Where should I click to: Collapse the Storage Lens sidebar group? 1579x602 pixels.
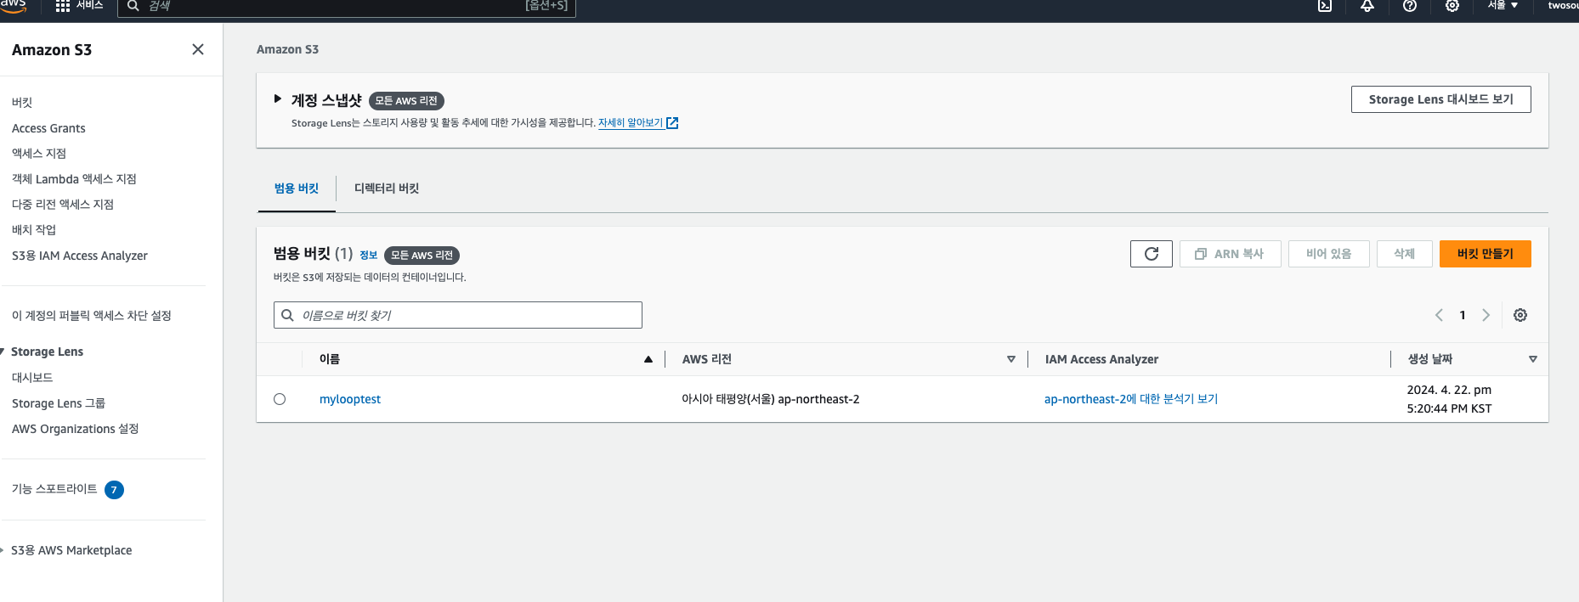(x=3, y=352)
